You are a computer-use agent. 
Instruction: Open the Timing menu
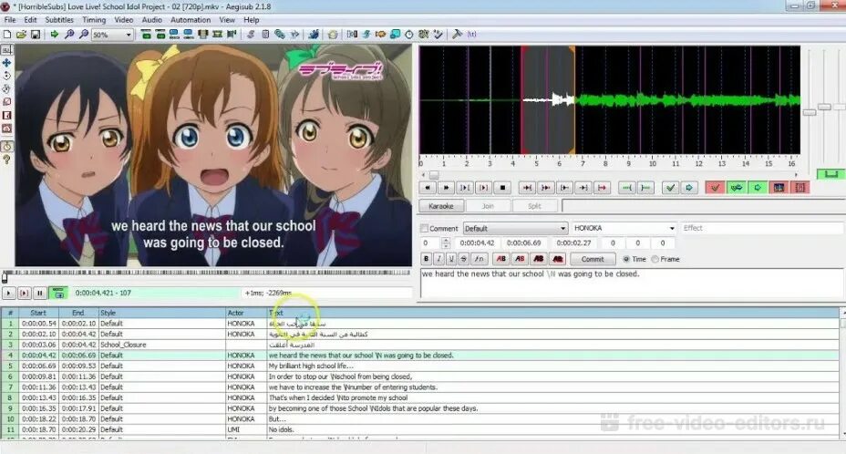pos(94,20)
